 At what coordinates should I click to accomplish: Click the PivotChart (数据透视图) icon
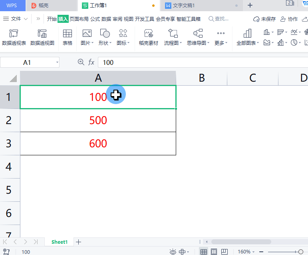[x=42, y=37]
